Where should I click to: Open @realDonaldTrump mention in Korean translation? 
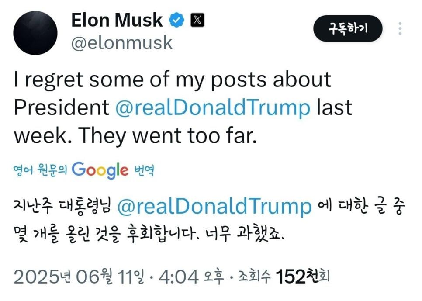214,207
